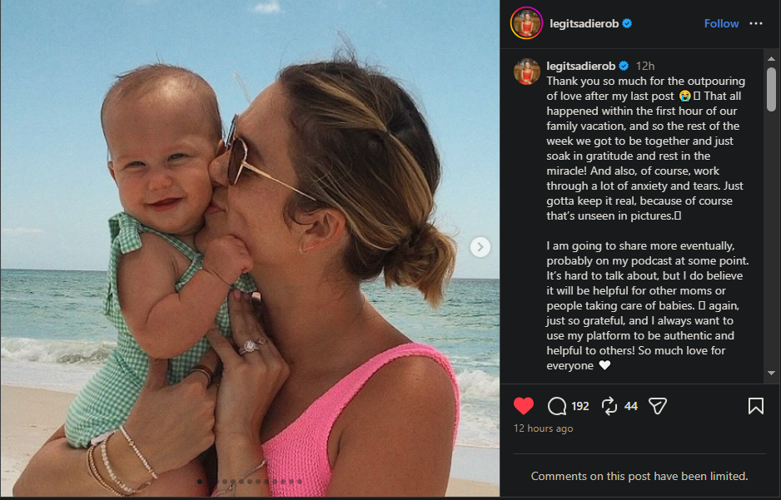Advance to the next carousel photo
781x500 pixels.
[480, 247]
